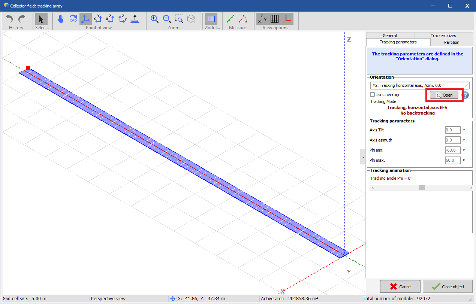The width and height of the screenshot is (476, 304).
Task: Switch to the XY view orientation
Action: tap(98, 19)
